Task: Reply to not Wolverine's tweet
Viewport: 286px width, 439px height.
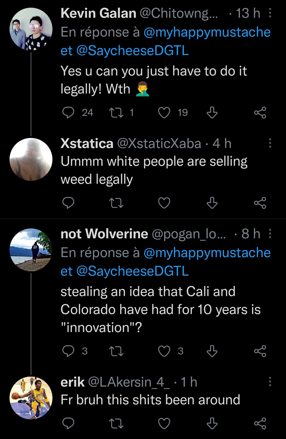Action: click(x=68, y=351)
